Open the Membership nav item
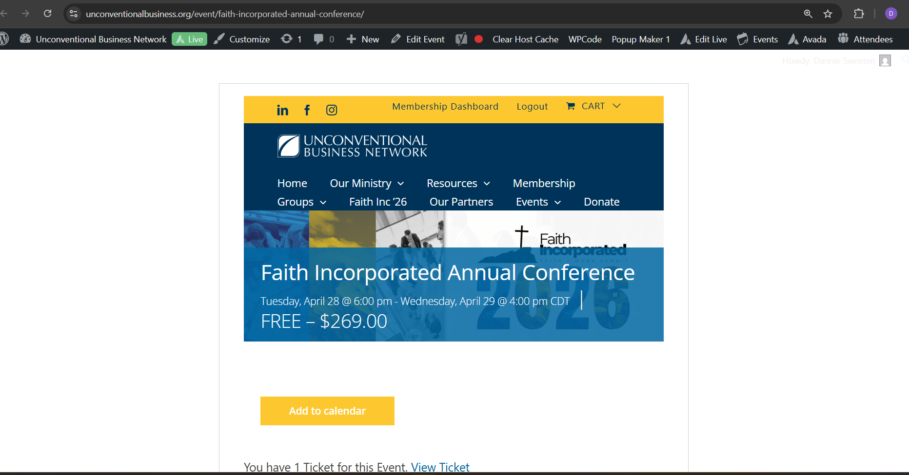The height and width of the screenshot is (475, 909). [x=544, y=183]
